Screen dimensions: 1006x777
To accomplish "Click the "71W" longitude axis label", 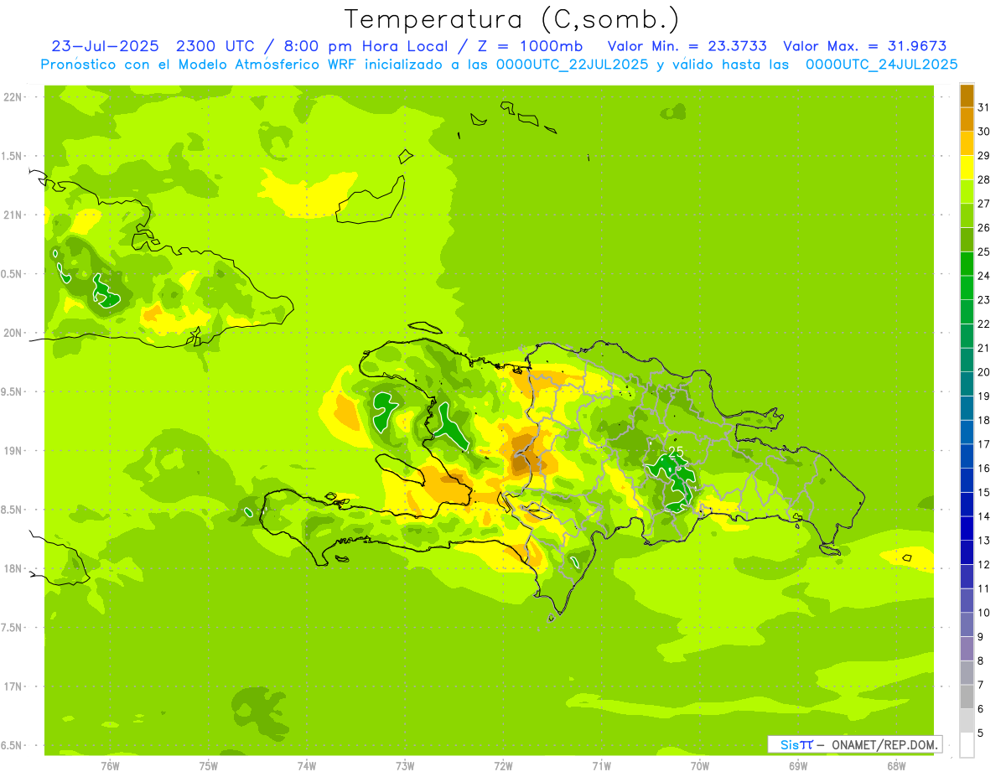I will 601,765.
